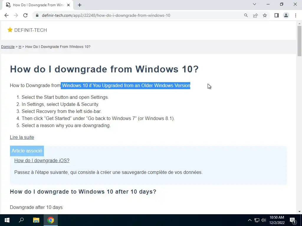Open the Lire la suite link

tap(22, 137)
